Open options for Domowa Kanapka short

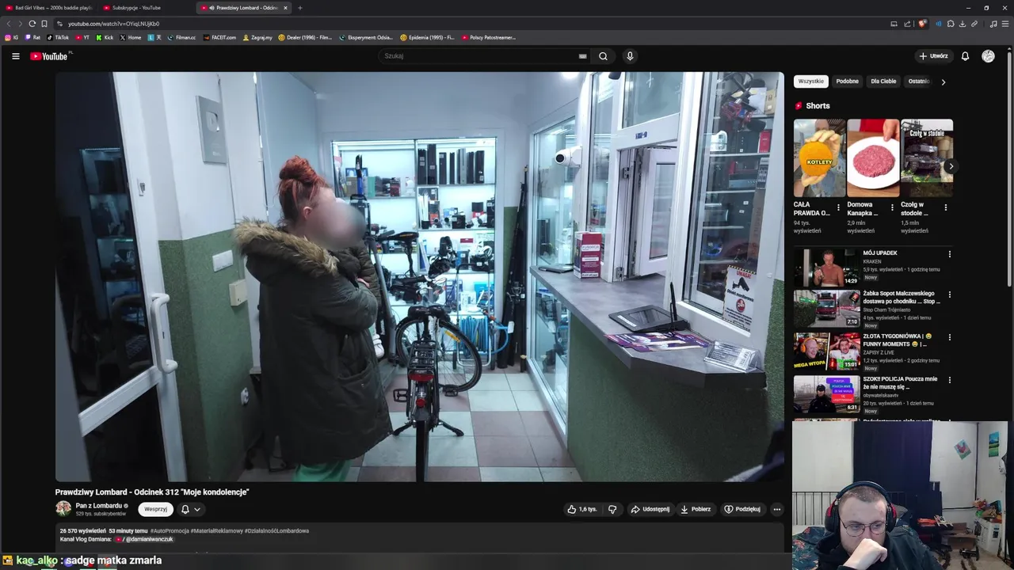[892, 207]
